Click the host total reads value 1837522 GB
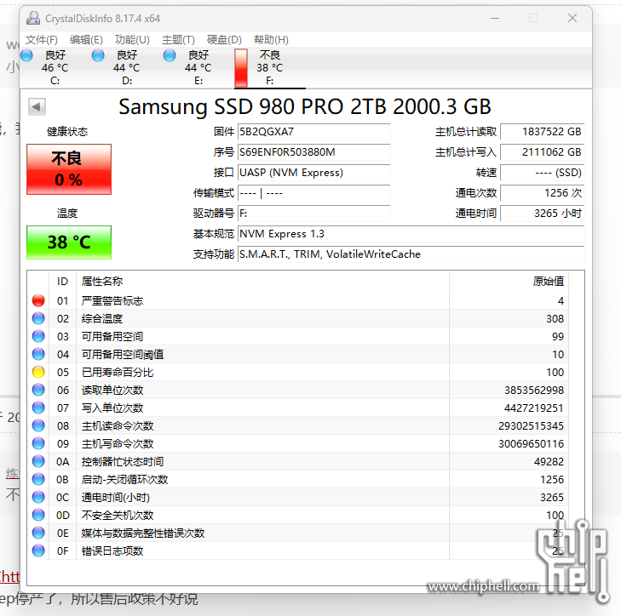 (x=542, y=132)
